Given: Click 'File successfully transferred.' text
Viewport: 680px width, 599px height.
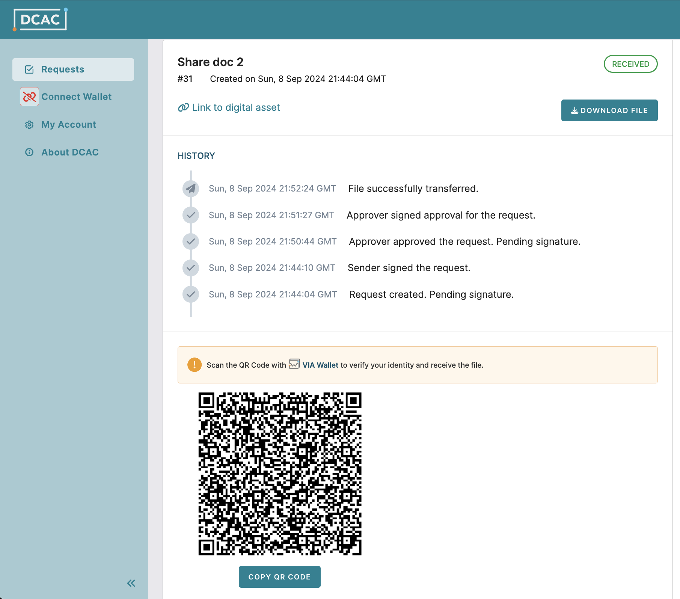Looking at the screenshot, I should 413,189.
